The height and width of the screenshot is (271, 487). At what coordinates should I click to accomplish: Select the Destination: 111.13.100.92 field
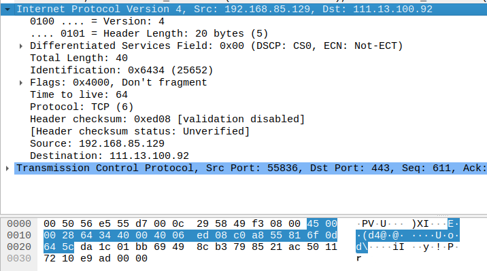(110, 156)
